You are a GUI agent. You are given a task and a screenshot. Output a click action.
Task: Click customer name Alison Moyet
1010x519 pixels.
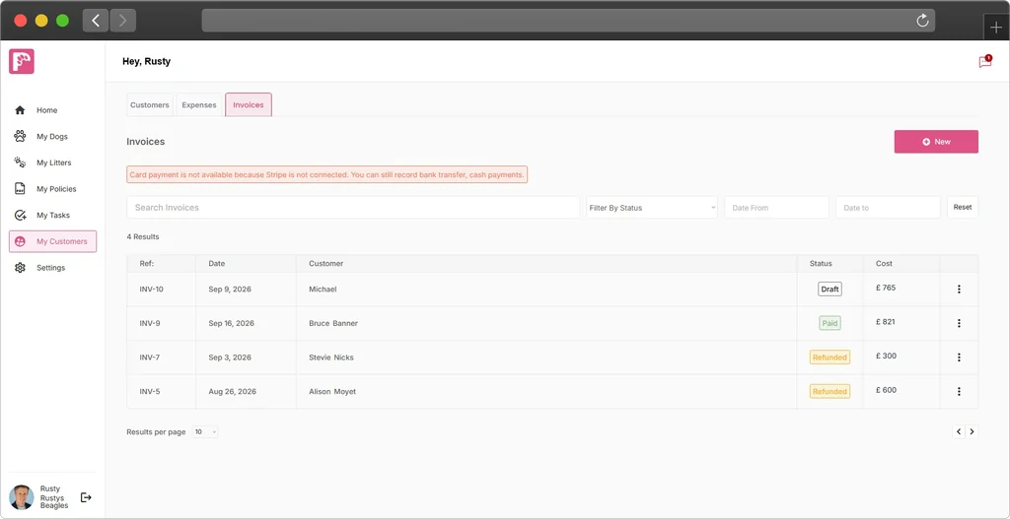[332, 392]
